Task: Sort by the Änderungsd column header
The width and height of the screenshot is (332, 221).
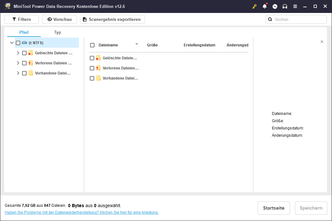Action: [x=237, y=45]
